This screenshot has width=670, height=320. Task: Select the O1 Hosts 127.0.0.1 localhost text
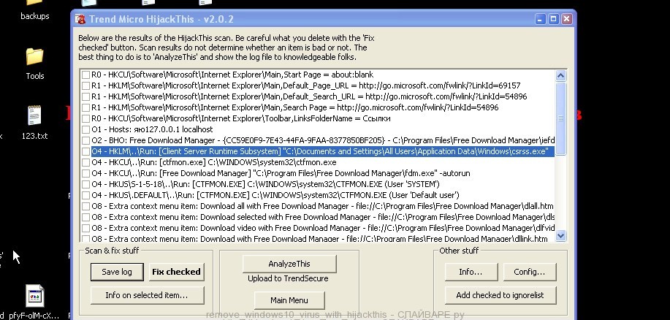[152, 129]
